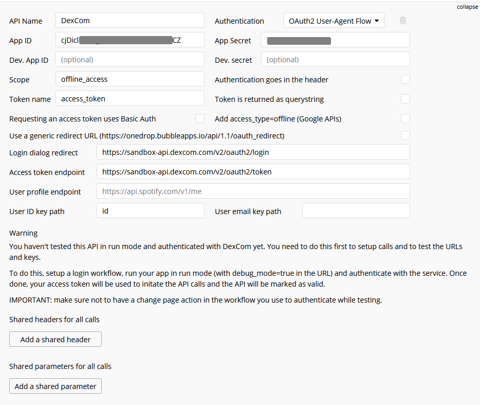Image resolution: width=480 pixels, height=405 pixels.
Task: Click the User profile endpoint field
Action: click(253, 191)
